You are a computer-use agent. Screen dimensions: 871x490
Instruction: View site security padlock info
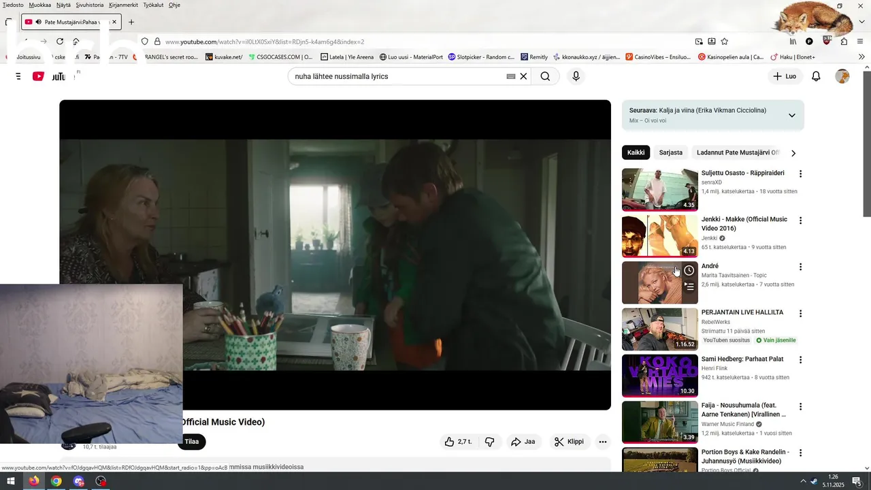coord(157,42)
